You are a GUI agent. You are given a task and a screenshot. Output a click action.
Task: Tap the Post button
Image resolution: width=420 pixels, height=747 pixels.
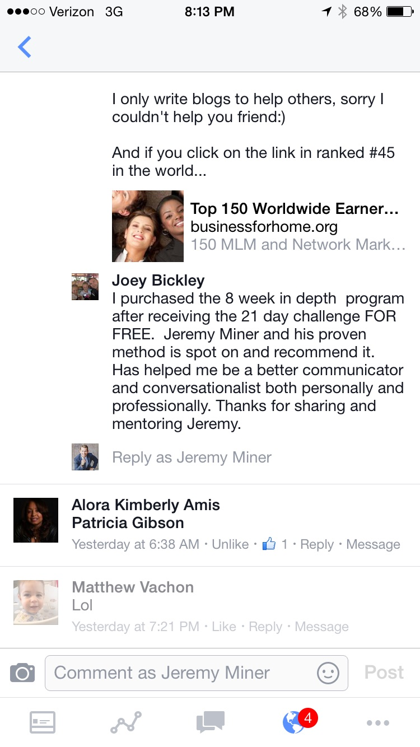[384, 673]
